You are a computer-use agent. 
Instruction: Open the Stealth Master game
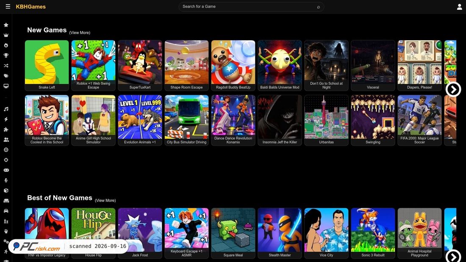(x=280, y=233)
